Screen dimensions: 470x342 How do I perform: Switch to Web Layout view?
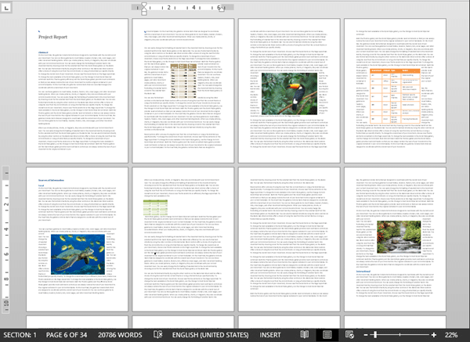[x=350, y=334]
